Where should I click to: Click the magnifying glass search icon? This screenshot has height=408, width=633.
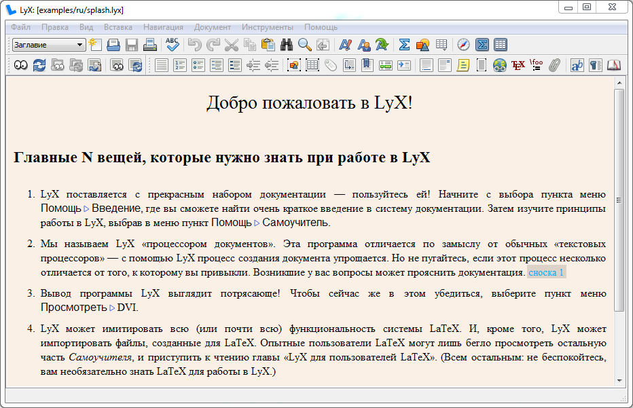[304, 45]
